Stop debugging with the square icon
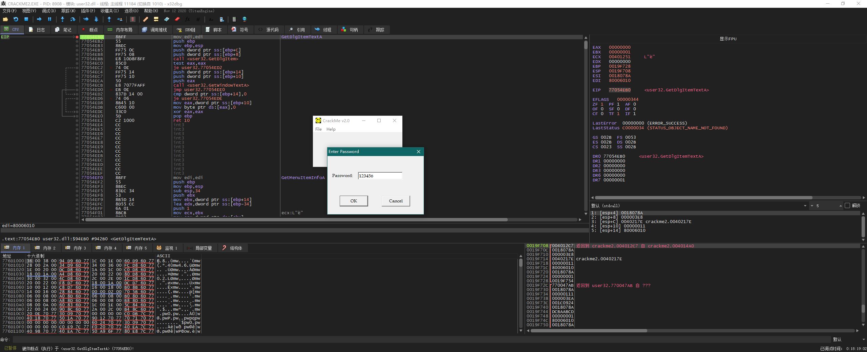The image size is (867, 352). pyautogui.click(x=26, y=19)
